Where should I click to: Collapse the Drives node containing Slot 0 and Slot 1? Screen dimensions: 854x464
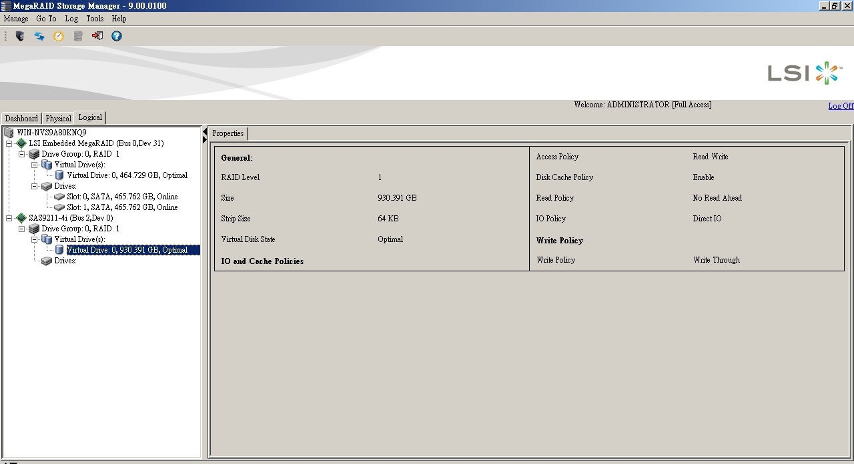[35, 186]
